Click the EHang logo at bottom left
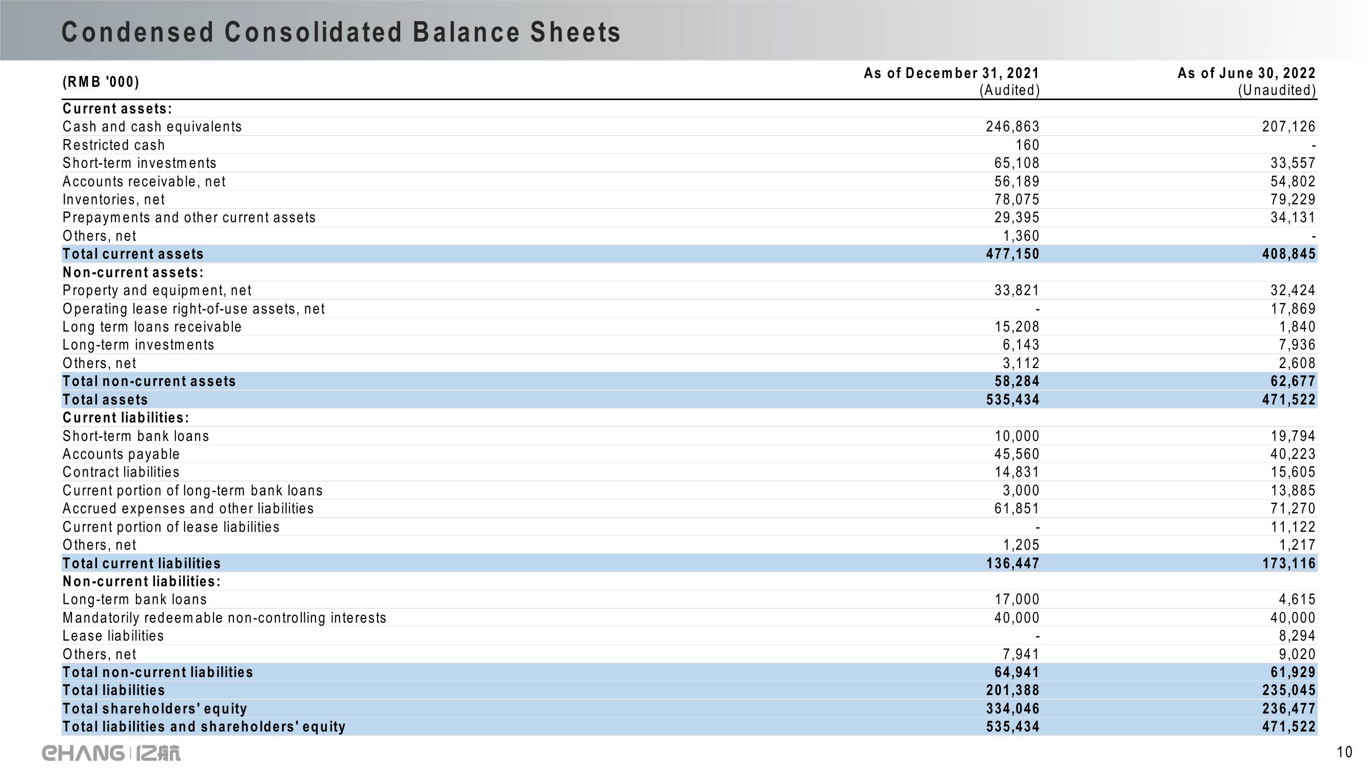This screenshot has height=770, width=1368. point(111,753)
